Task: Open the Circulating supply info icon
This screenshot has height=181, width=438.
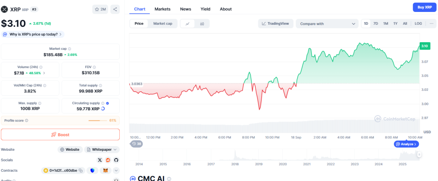Action: click(103, 103)
